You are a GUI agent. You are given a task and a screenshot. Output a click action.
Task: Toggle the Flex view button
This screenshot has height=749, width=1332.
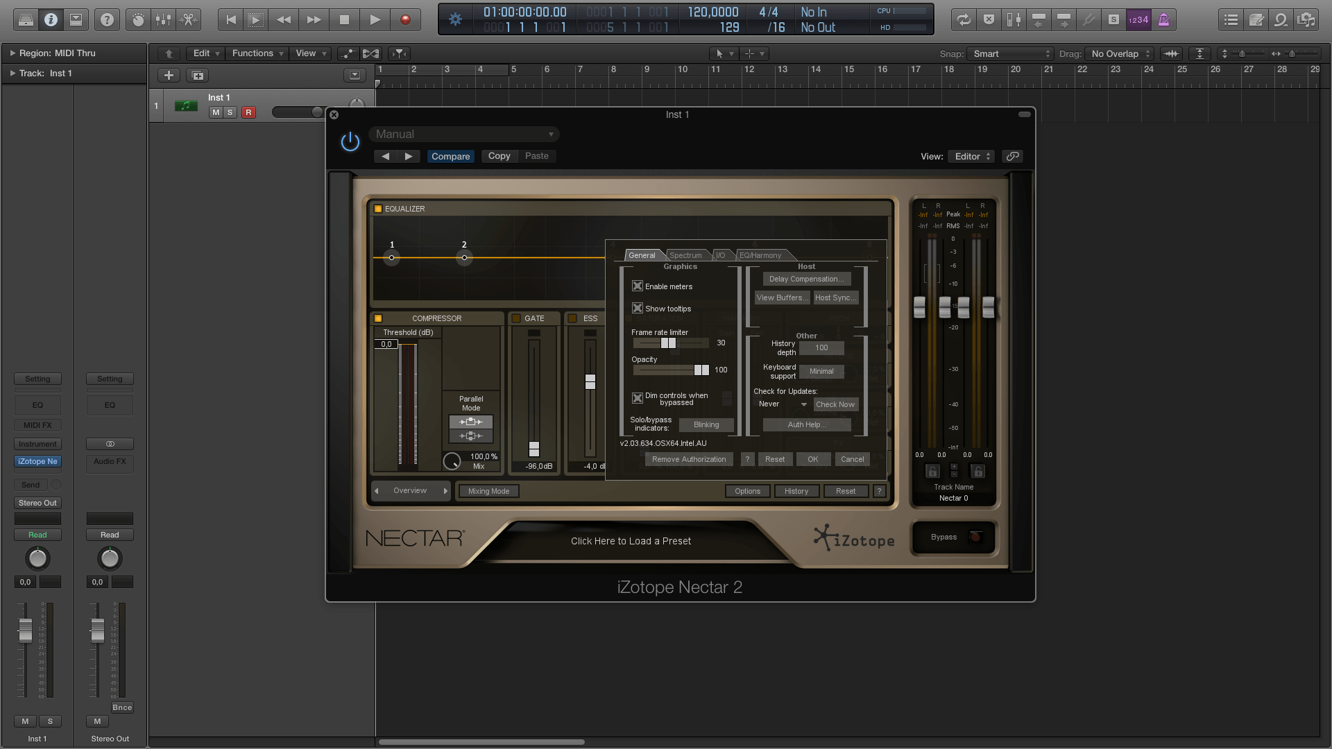coord(371,53)
